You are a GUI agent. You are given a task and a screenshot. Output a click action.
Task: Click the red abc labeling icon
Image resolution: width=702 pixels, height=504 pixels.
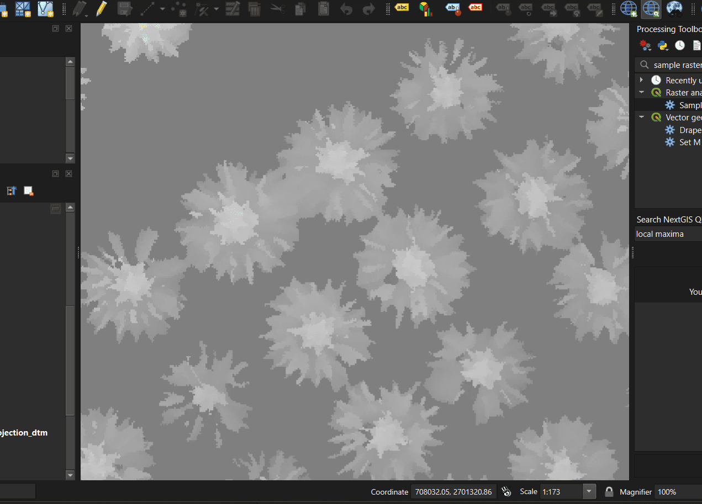pos(475,7)
